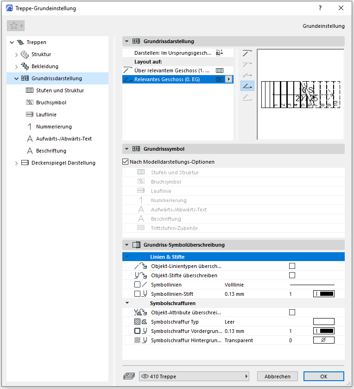Click the help question mark icon
This screenshot has width=354, height=389.
(320, 8)
